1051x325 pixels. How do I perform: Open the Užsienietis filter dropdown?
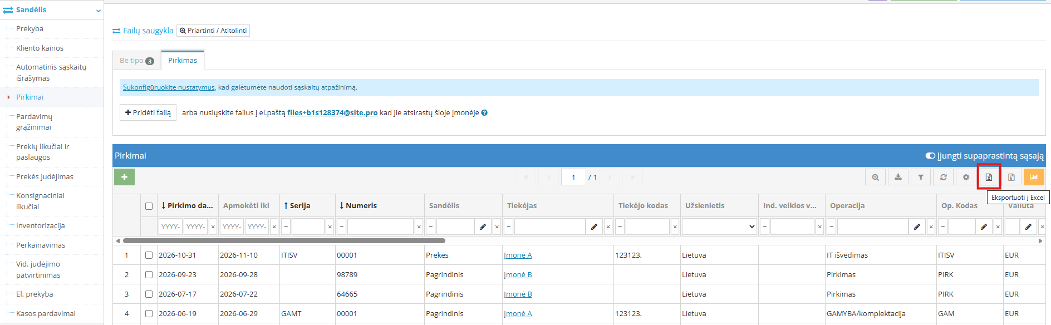pos(719,226)
